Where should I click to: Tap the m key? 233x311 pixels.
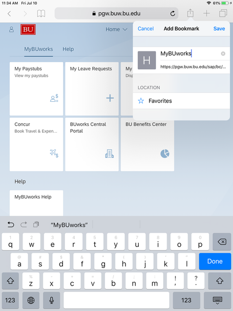(154, 281)
